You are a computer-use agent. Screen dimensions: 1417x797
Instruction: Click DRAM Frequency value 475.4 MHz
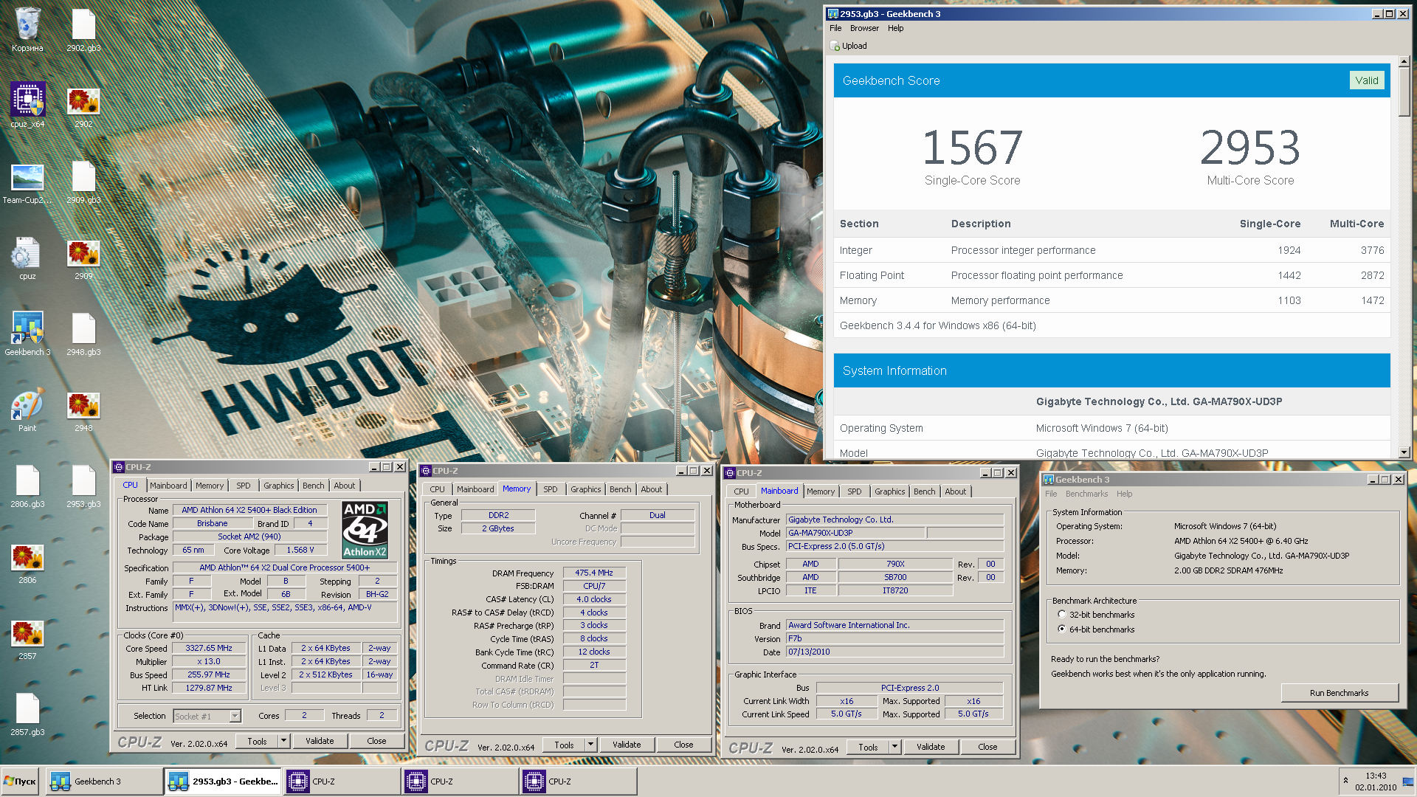coord(594,573)
